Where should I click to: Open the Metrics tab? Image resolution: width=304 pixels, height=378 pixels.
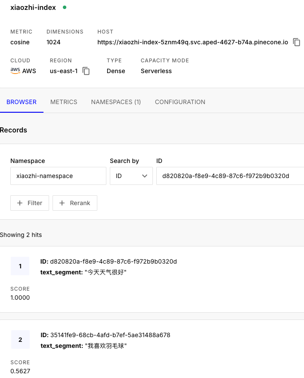coord(64,102)
